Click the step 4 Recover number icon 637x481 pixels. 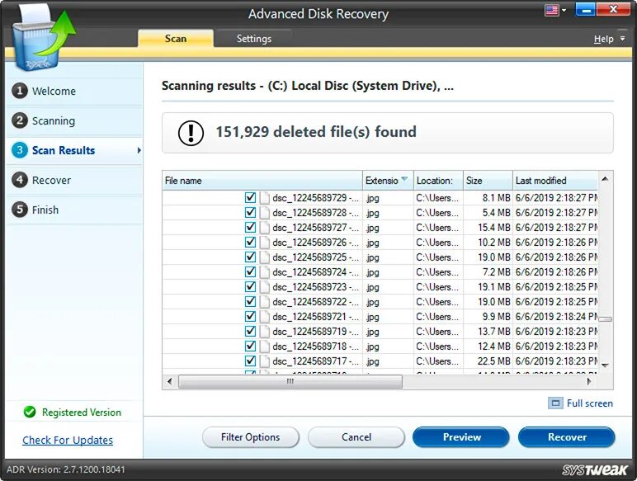[x=20, y=180]
